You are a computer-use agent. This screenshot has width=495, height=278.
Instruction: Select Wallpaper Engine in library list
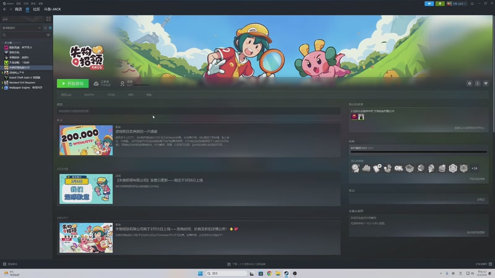(25, 88)
